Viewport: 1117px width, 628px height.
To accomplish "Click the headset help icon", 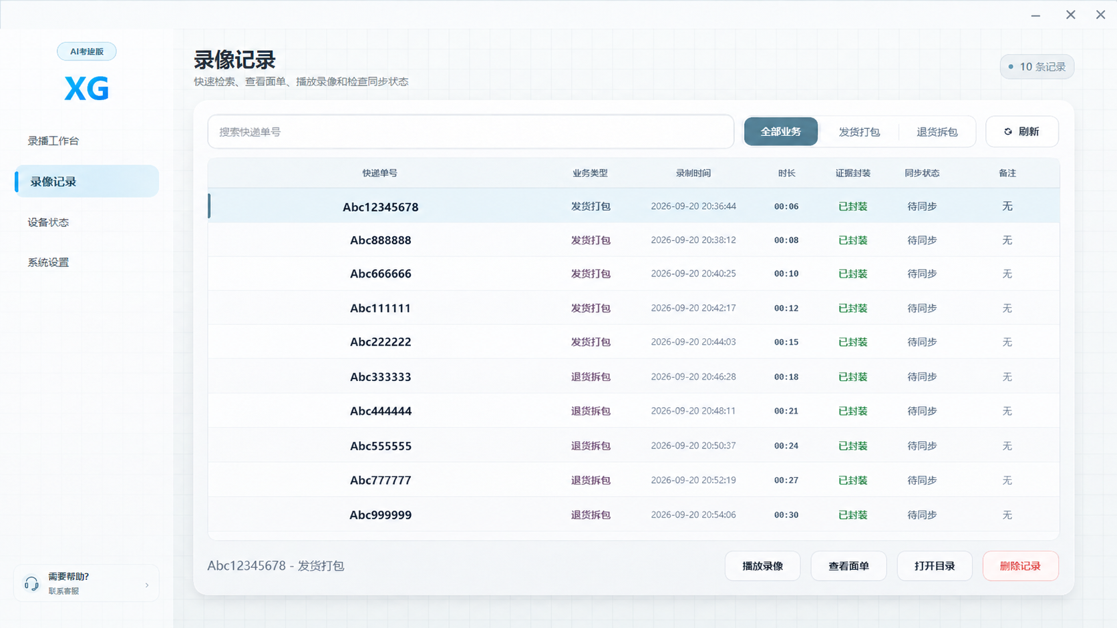I will click(x=31, y=584).
